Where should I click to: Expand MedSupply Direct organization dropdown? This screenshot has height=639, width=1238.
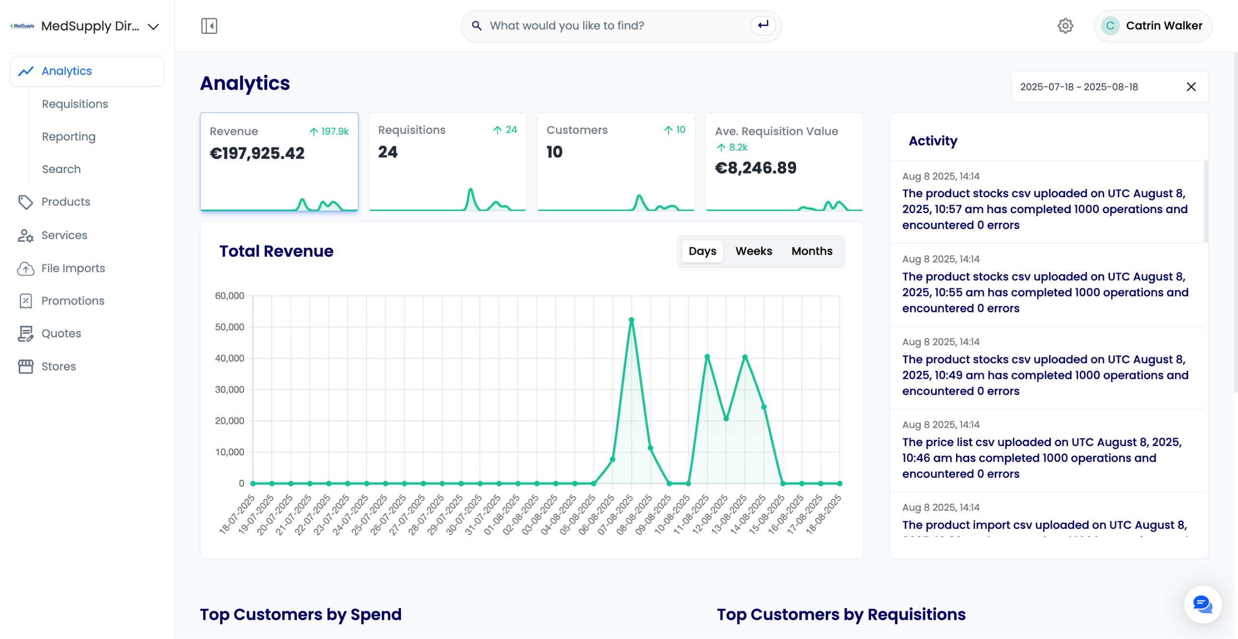tap(153, 27)
